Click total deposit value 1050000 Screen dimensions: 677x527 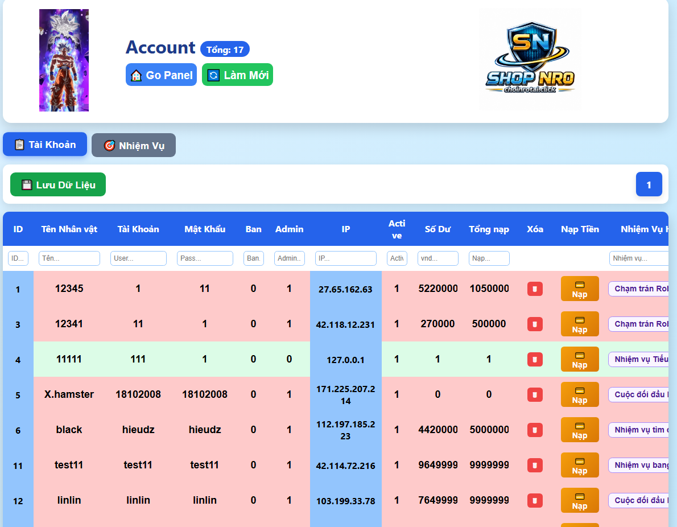pos(489,289)
